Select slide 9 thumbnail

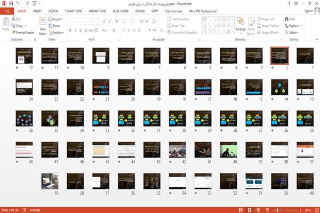pyautogui.click(x=101, y=56)
